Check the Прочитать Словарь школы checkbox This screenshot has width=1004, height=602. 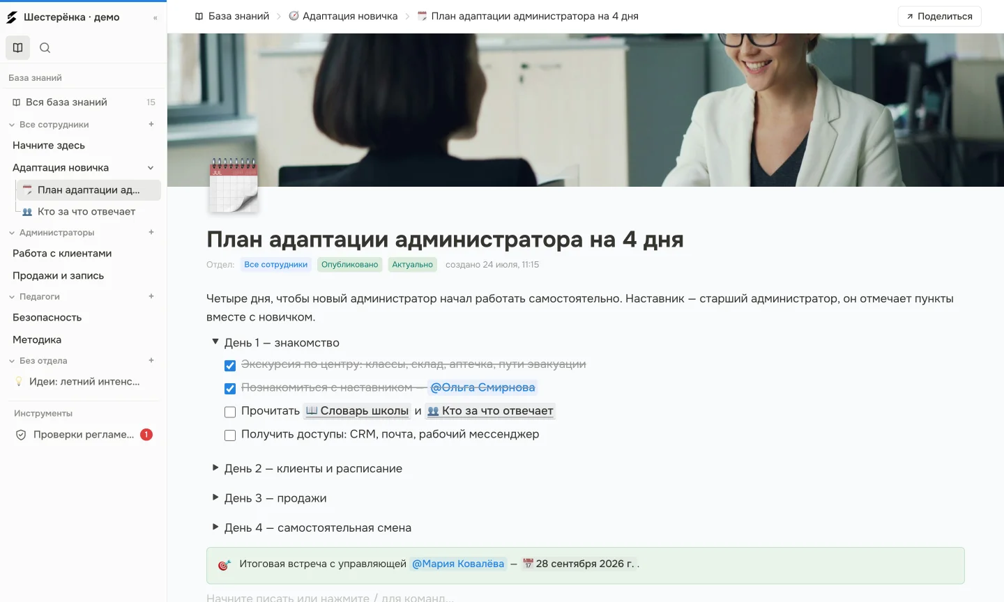[230, 412]
